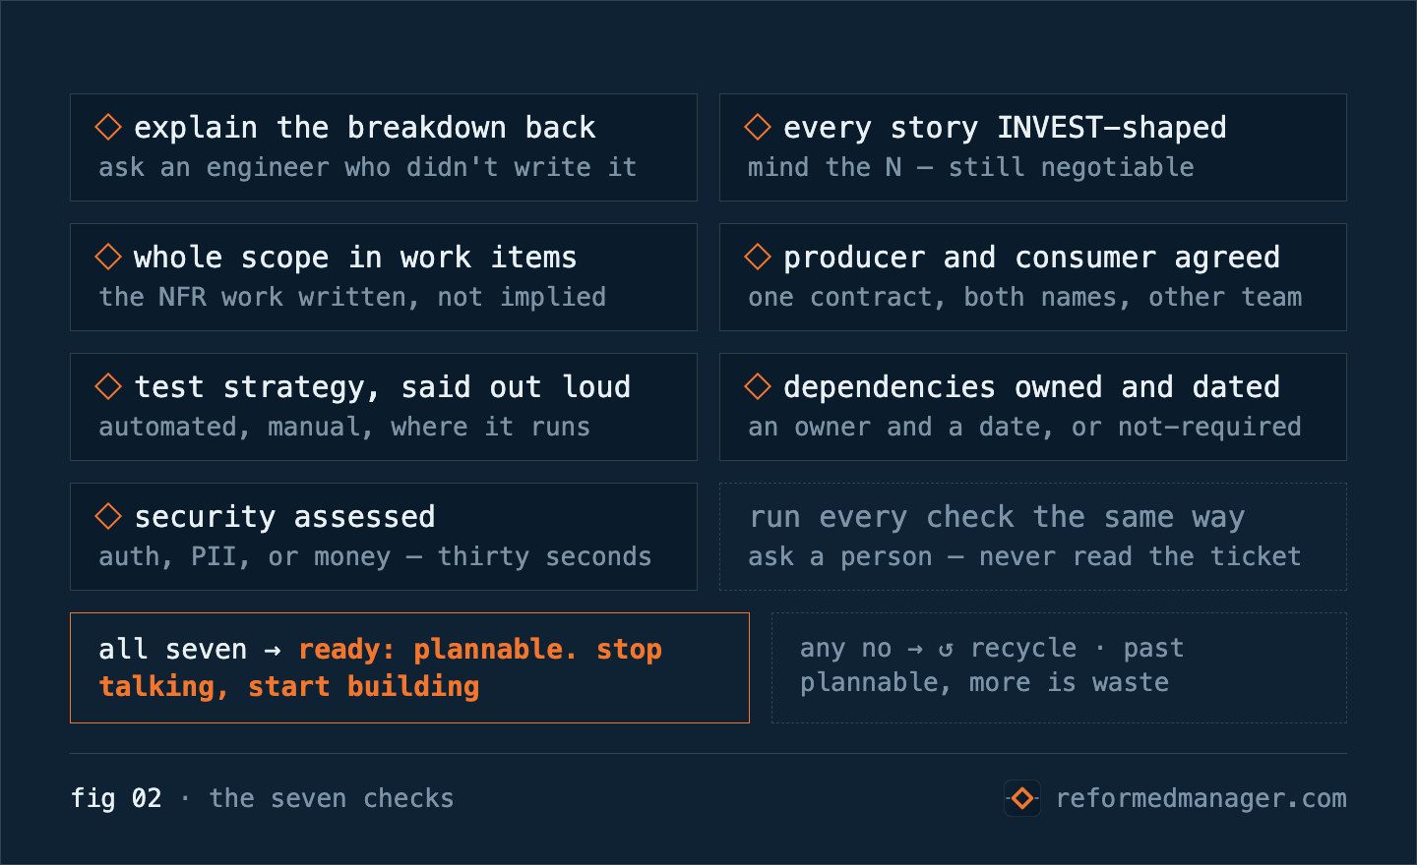
Task: Select the 'any no → recycle' dashed box
Action: pos(1059,667)
